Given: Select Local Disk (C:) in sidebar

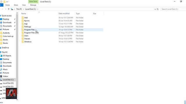Looking at the screenshot, I should (x=8, y=80).
